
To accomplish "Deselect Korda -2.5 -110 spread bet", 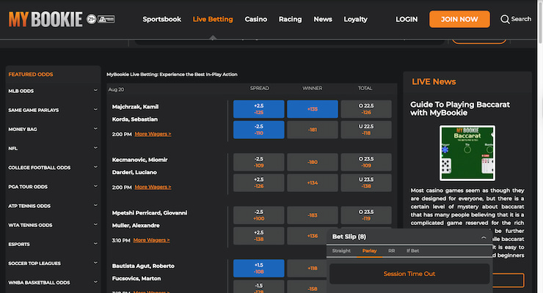I will pos(259,130).
